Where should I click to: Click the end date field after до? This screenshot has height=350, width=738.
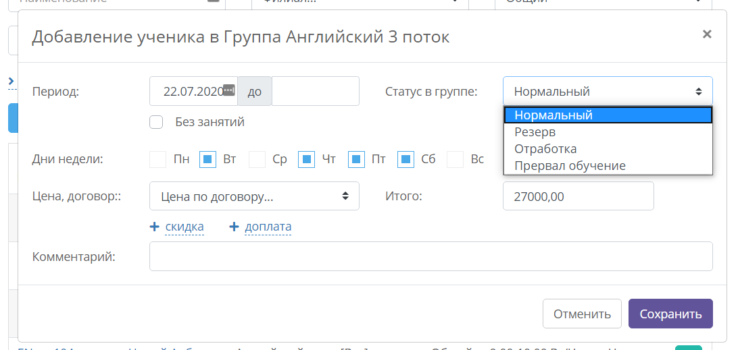point(316,91)
